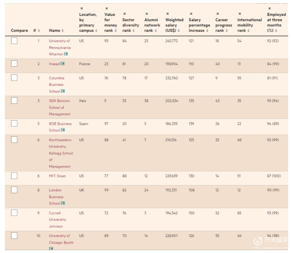The height and width of the screenshot is (253, 291).
Task: Open Northwestern Kellogg School of Management link
Action: (x=61, y=153)
